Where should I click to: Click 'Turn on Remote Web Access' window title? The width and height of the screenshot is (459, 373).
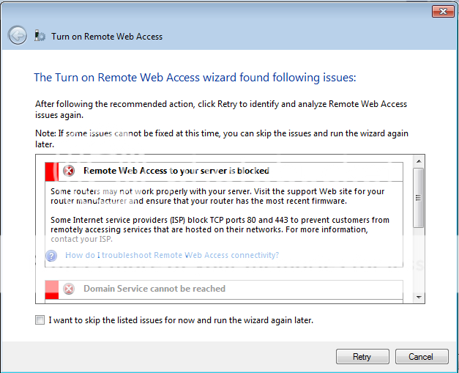click(x=107, y=37)
